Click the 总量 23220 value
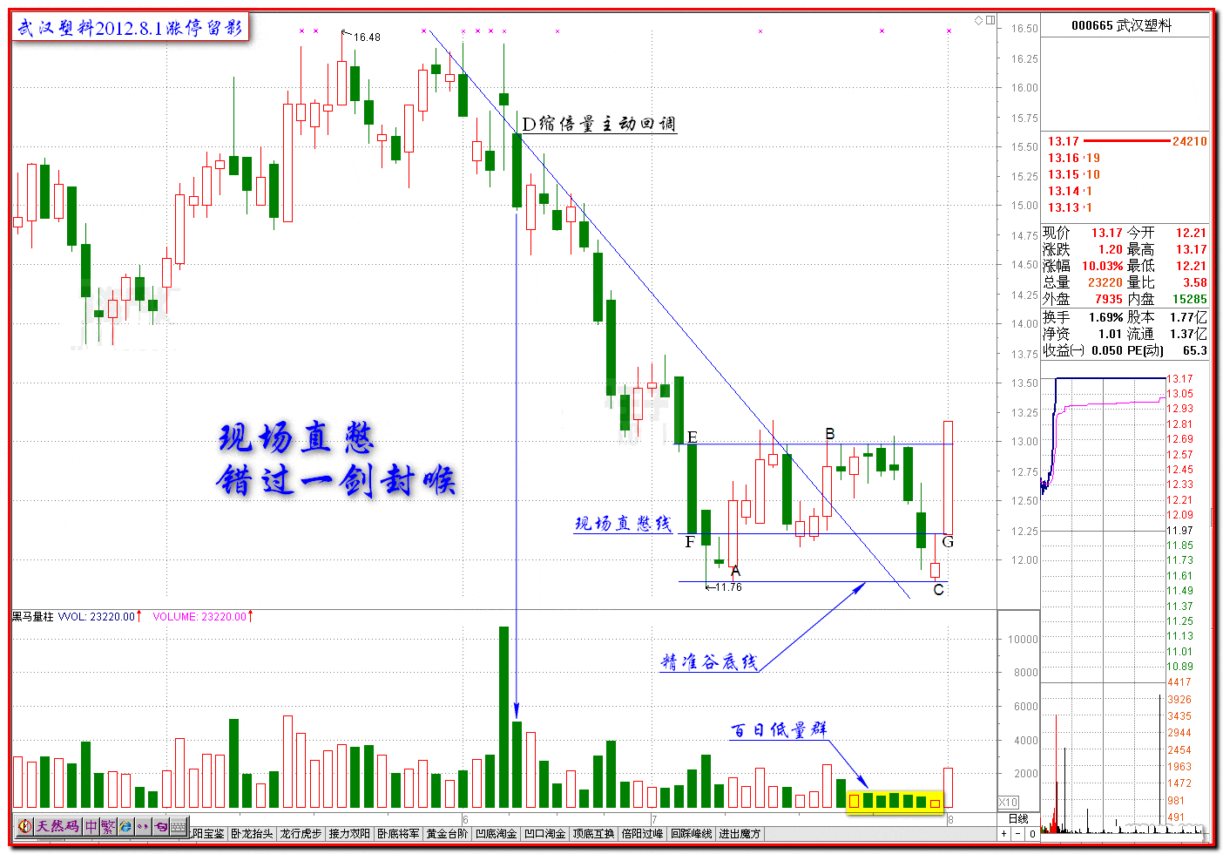This screenshot has width=1223, height=854. (x=1105, y=282)
